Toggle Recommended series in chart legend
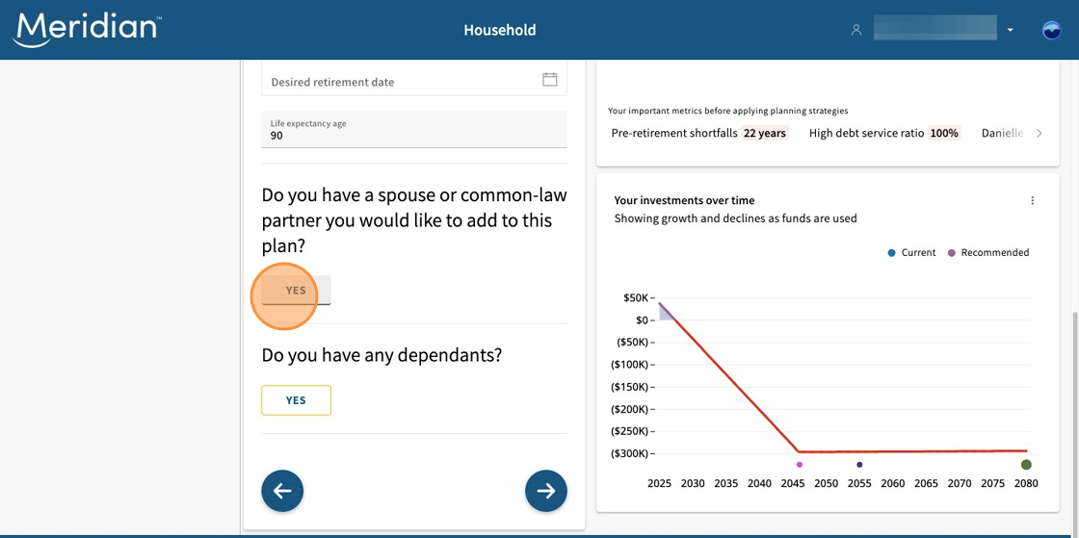The image size is (1079, 538). click(988, 253)
